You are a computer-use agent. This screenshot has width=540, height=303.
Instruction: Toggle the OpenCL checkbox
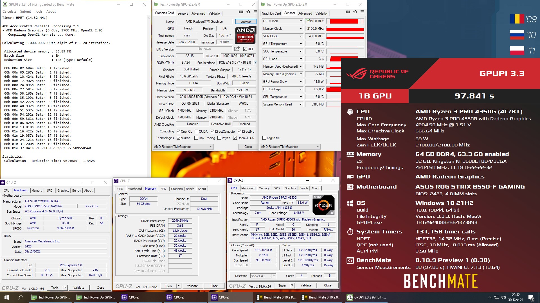[178, 131]
